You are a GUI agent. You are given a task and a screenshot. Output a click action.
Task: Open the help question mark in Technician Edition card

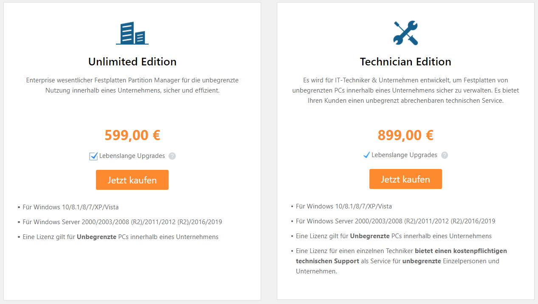click(444, 155)
